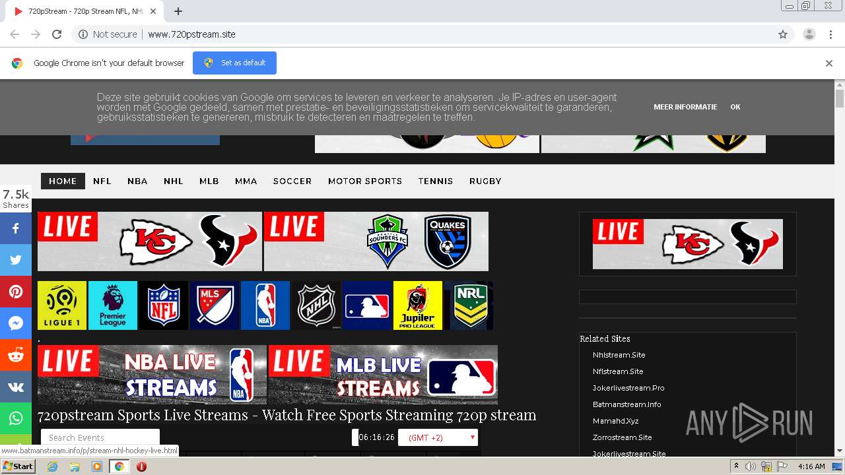Open the Sounders vs Quakes live banner
Image resolution: width=845 pixels, height=475 pixels.
[x=376, y=241]
